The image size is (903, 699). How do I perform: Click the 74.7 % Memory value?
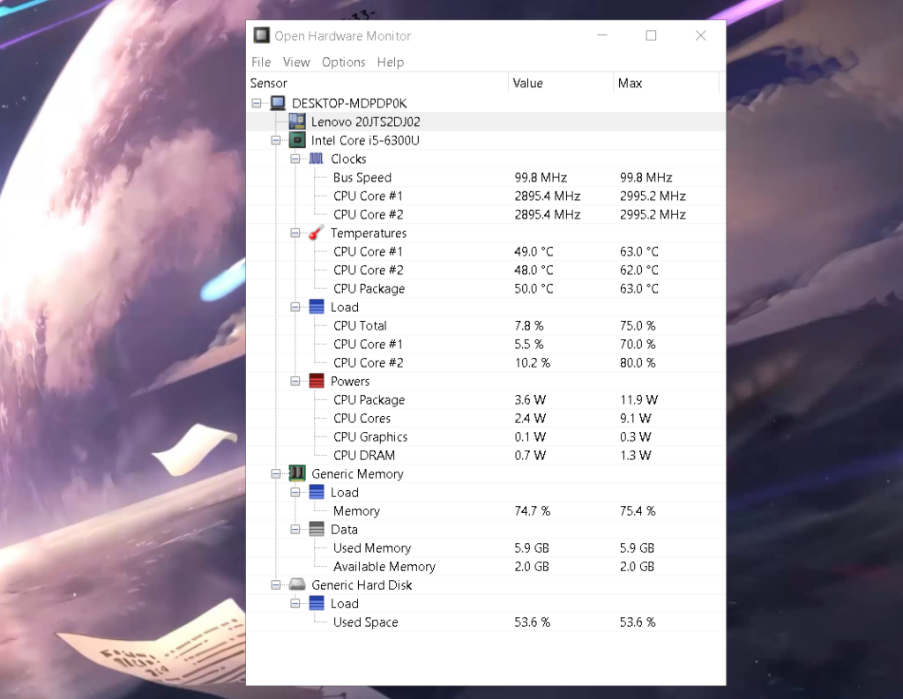point(532,510)
